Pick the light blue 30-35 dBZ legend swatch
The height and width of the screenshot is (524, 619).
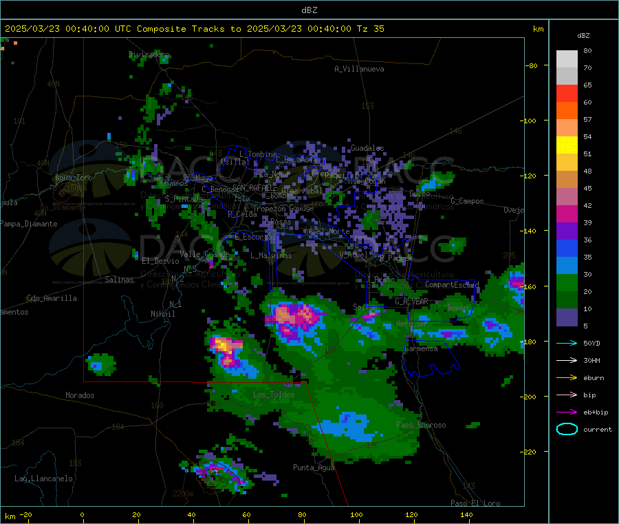[567, 266]
